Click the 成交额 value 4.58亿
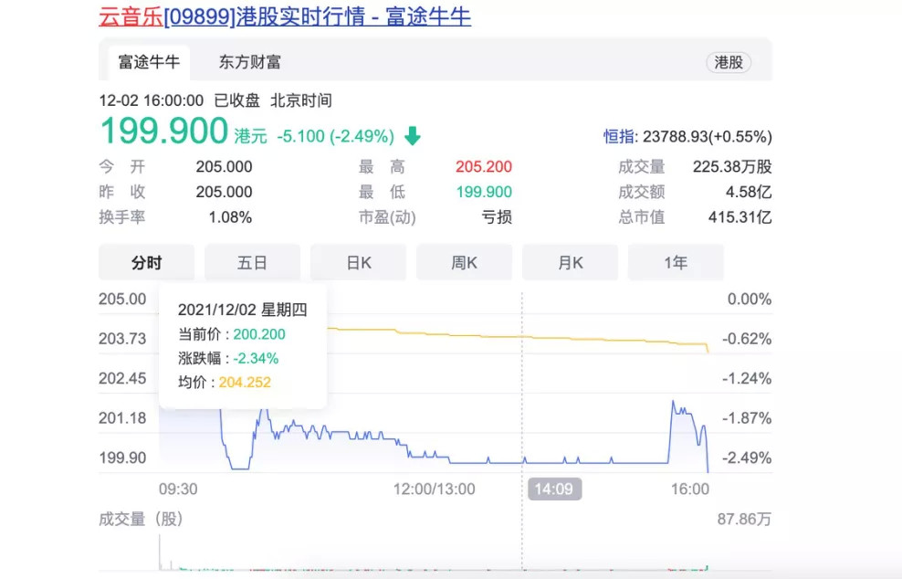Viewport: 902px width, 579px height. (x=749, y=192)
